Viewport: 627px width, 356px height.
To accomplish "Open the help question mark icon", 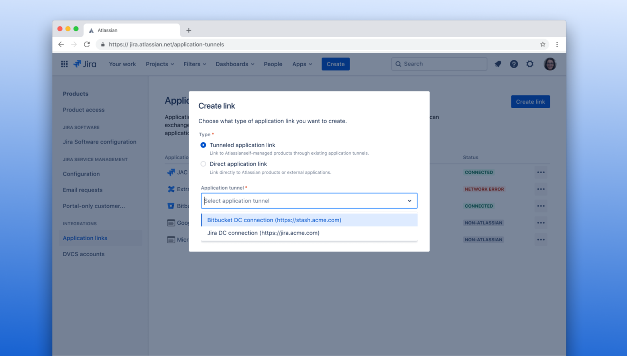I will (514, 64).
